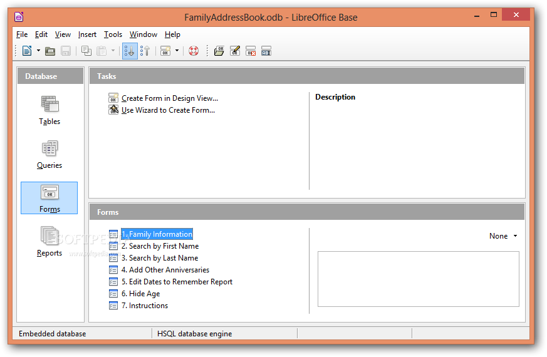Close the LibreOffice Base window

pyautogui.click(x=516, y=14)
